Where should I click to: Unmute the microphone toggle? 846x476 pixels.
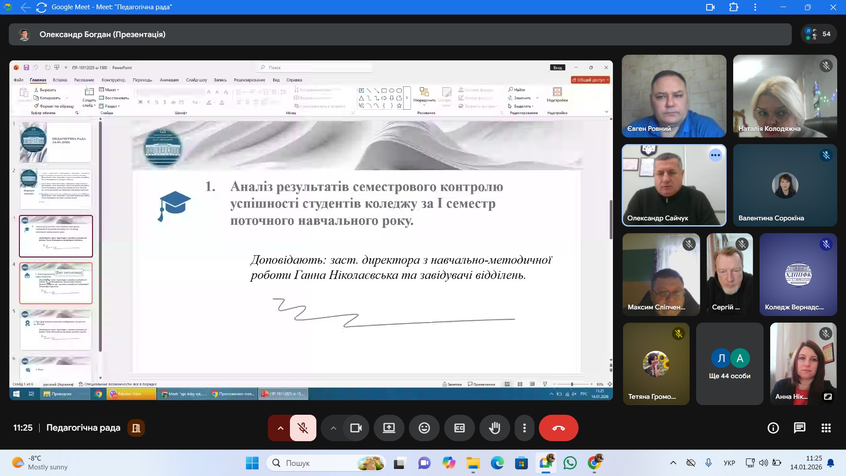[303, 428]
